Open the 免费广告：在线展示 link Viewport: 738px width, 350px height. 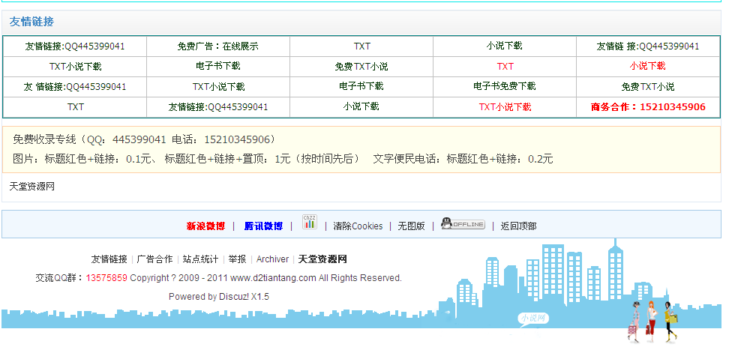point(217,46)
